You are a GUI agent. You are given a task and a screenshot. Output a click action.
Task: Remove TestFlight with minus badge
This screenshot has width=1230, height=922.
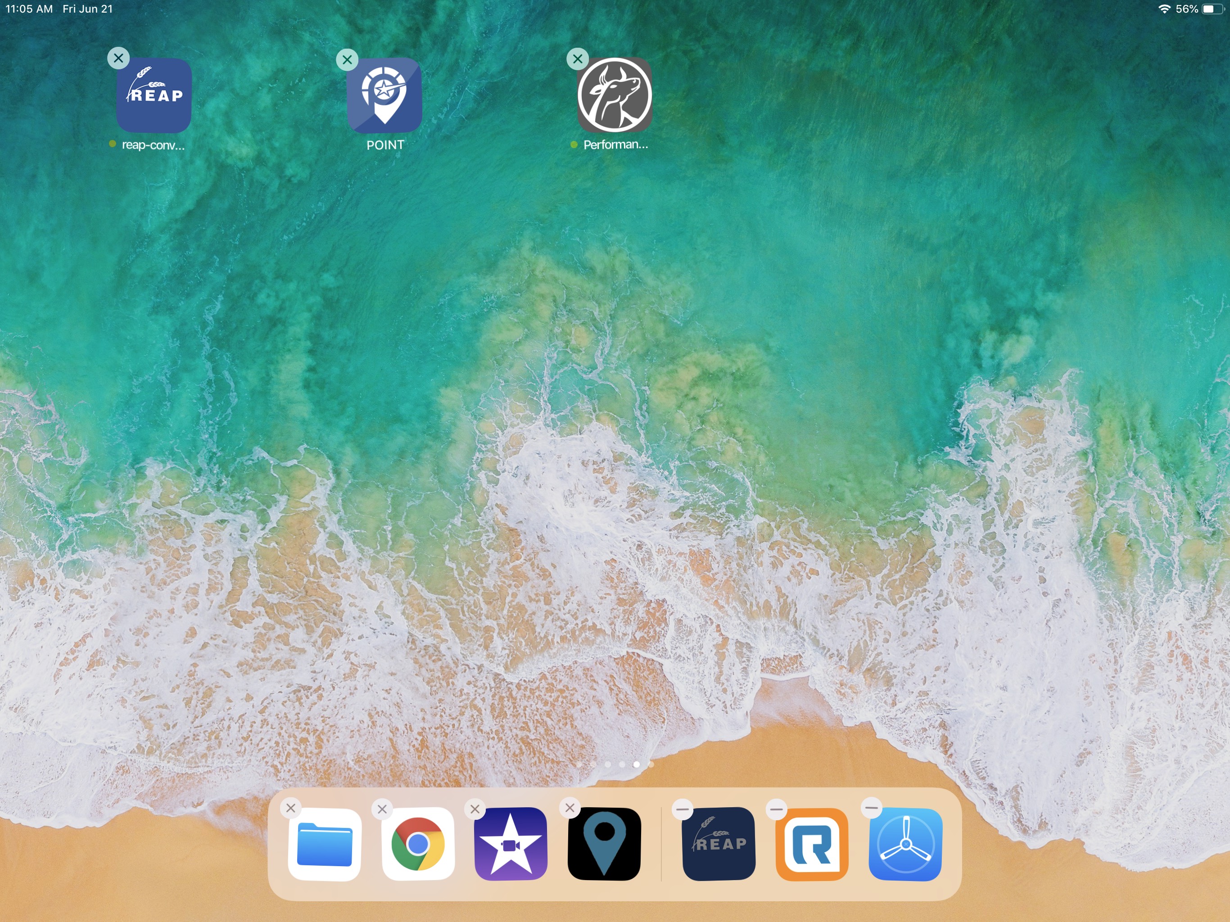click(x=871, y=808)
